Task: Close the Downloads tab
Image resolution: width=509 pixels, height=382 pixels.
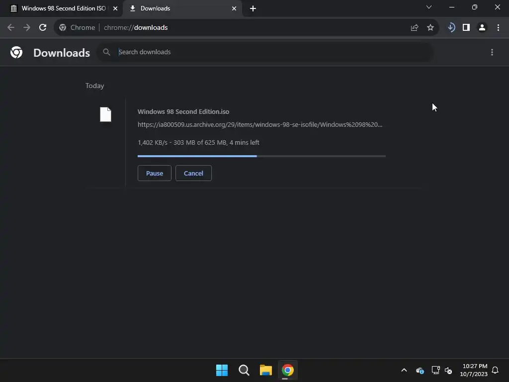Action: pyautogui.click(x=234, y=8)
